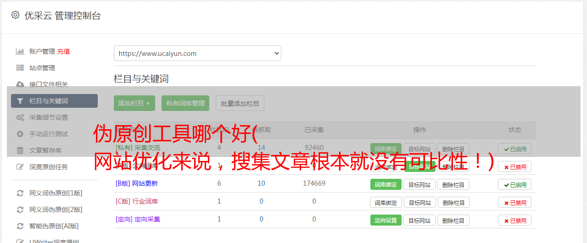
Task: Click 删除栏目 for the 网站更新 row
Action: pyautogui.click(x=453, y=184)
